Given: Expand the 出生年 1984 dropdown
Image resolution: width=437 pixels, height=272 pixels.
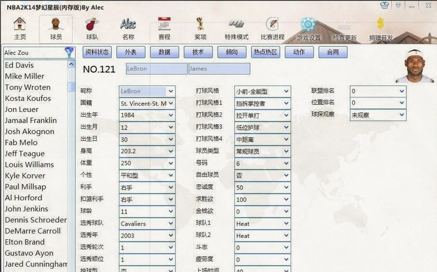Looking at the screenshot, I should pyautogui.click(x=171, y=115).
